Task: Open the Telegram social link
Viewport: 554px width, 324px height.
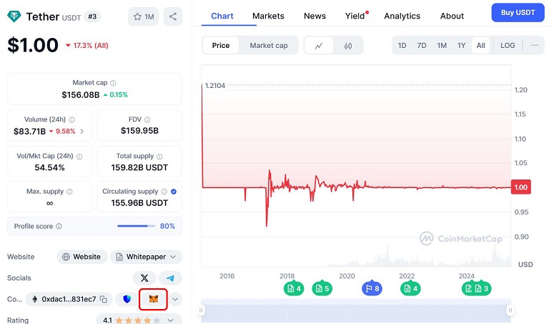Action: pos(170,278)
